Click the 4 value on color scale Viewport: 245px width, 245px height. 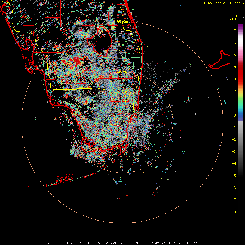[235, 67]
